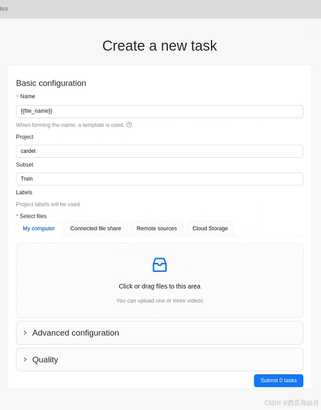Switch to the Cloud Storage tab
321x410 pixels.
[210, 228]
